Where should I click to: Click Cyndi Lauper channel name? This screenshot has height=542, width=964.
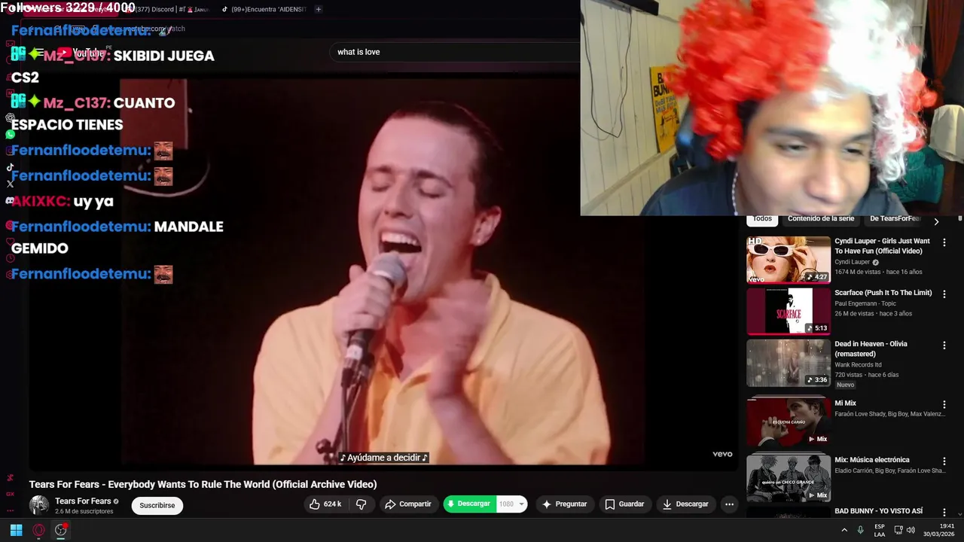pos(852,262)
